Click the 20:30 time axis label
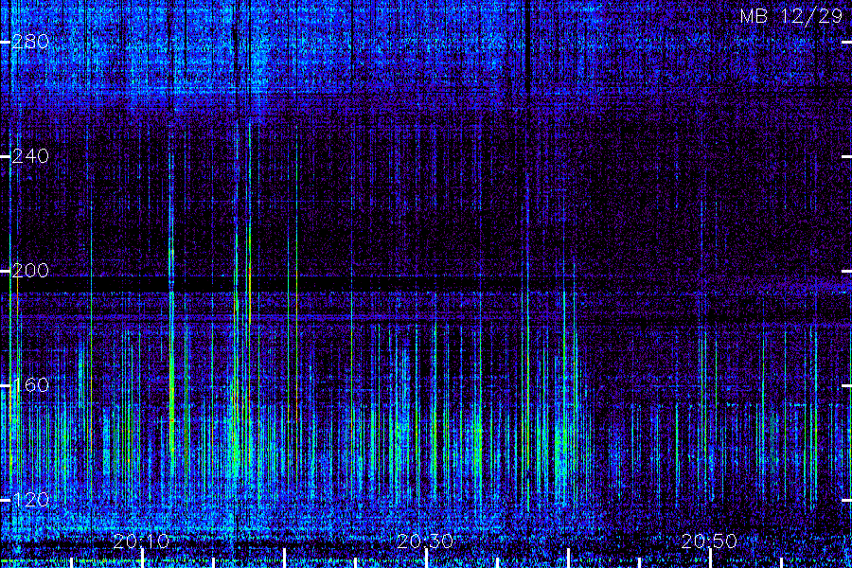The height and width of the screenshot is (568, 852). click(425, 541)
